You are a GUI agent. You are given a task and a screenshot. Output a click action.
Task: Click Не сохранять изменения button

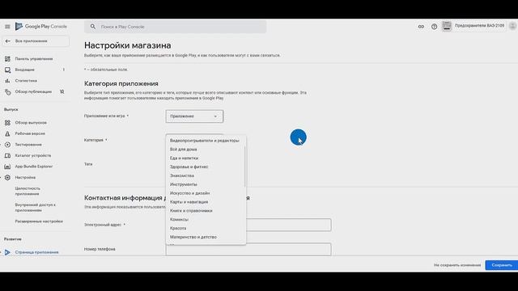click(x=457, y=265)
